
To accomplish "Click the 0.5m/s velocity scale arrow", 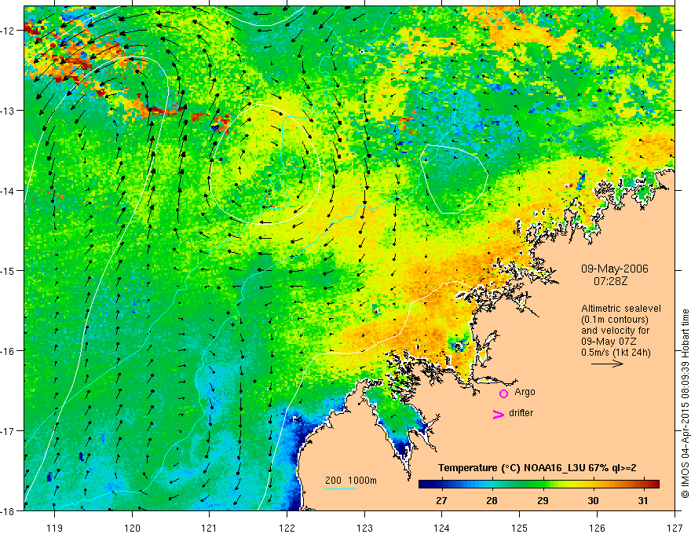I will click(x=607, y=364).
